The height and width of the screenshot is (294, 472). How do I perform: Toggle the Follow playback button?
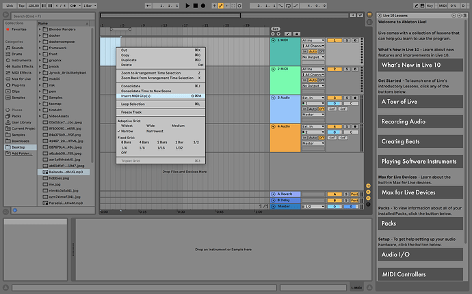coord(148,5)
